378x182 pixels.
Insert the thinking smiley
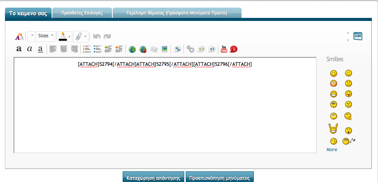pos(348,116)
